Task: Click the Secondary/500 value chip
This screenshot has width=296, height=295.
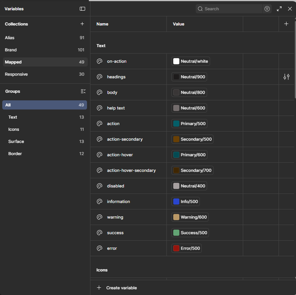Action: point(192,139)
